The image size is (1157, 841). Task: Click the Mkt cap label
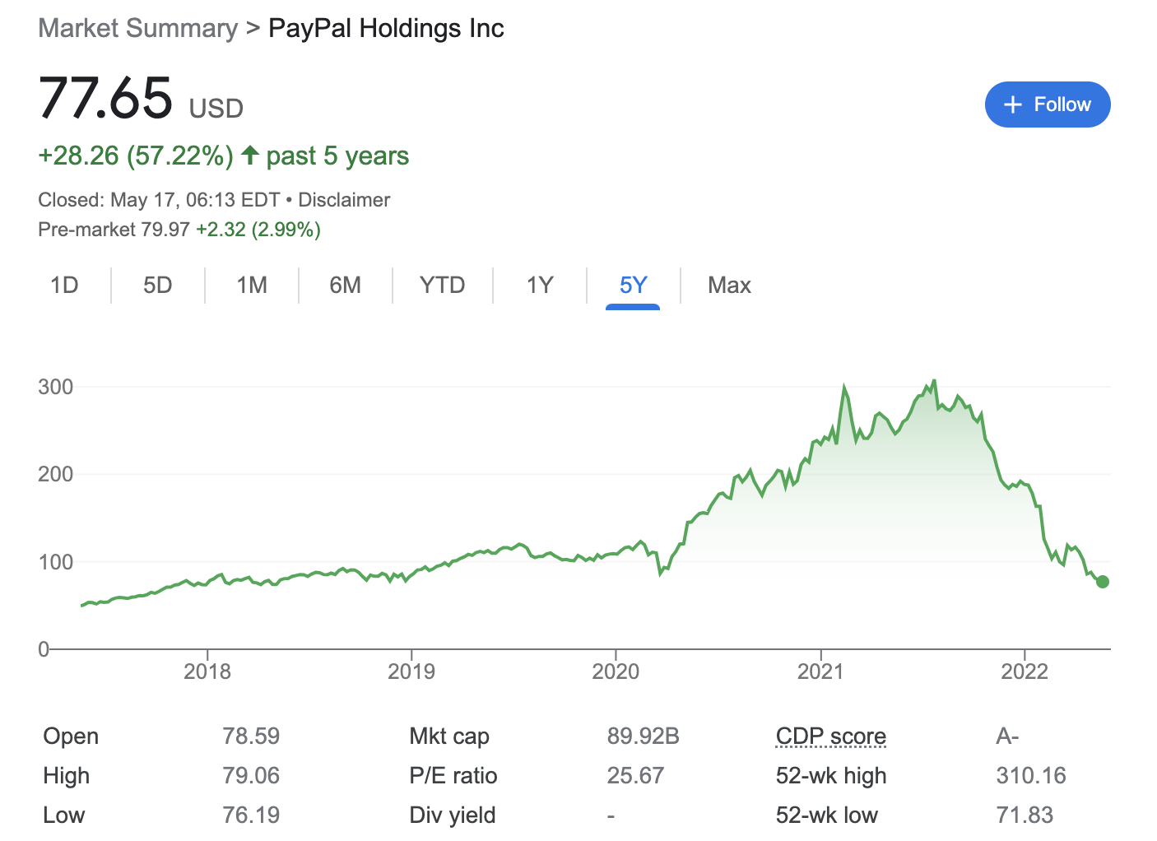tap(449, 736)
